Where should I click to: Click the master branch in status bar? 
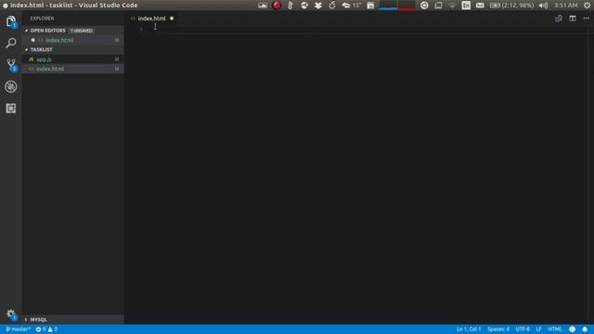[18, 329]
